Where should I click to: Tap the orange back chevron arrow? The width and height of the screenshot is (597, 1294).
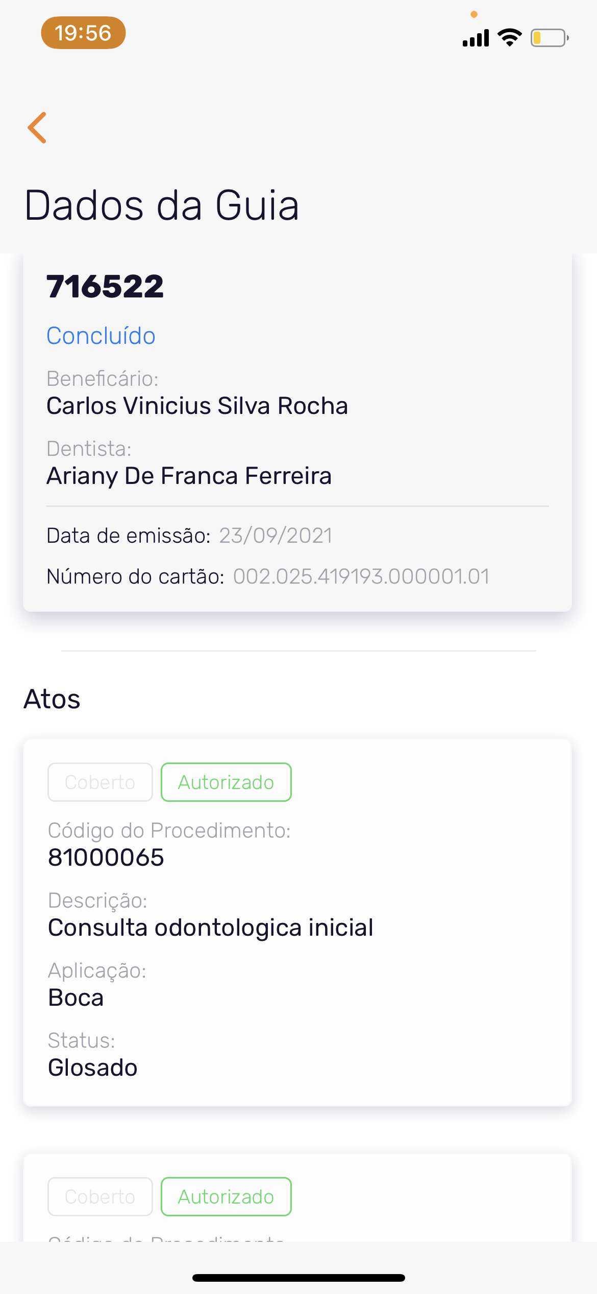pos(37,128)
